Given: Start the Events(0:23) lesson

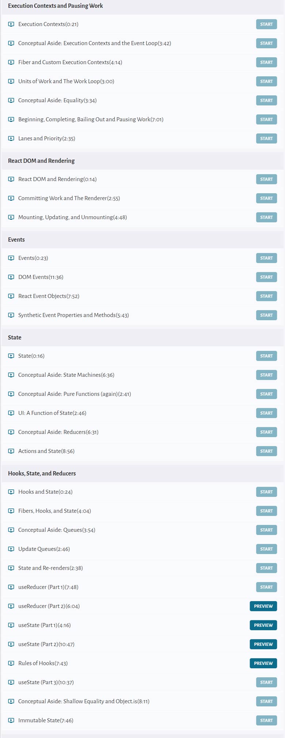Looking at the screenshot, I should pyautogui.click(x=266, y=258).
